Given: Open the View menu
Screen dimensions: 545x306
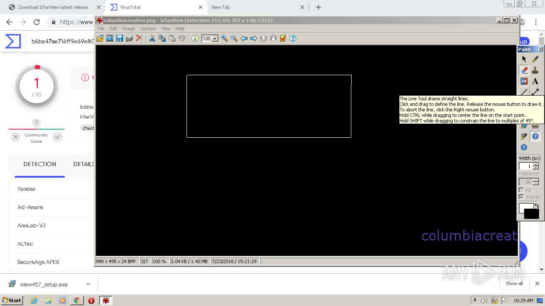Looking at the screenshot, I should (x=166, y=28).
